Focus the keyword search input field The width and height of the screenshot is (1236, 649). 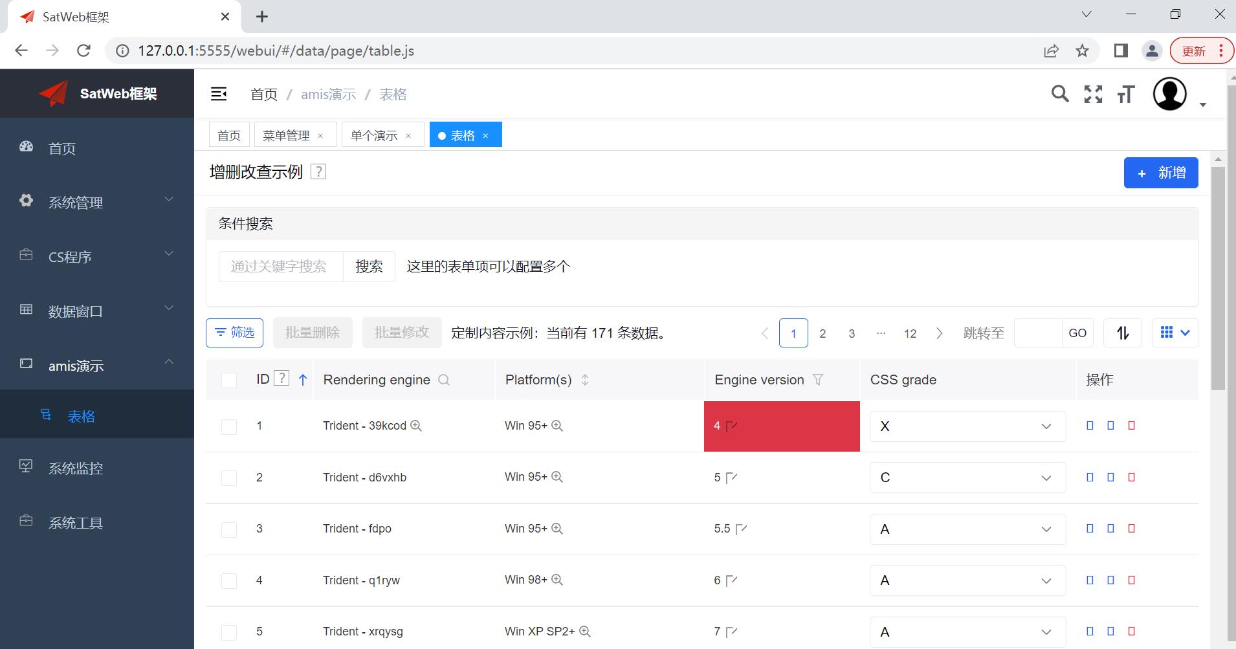[x=281, y=267]
